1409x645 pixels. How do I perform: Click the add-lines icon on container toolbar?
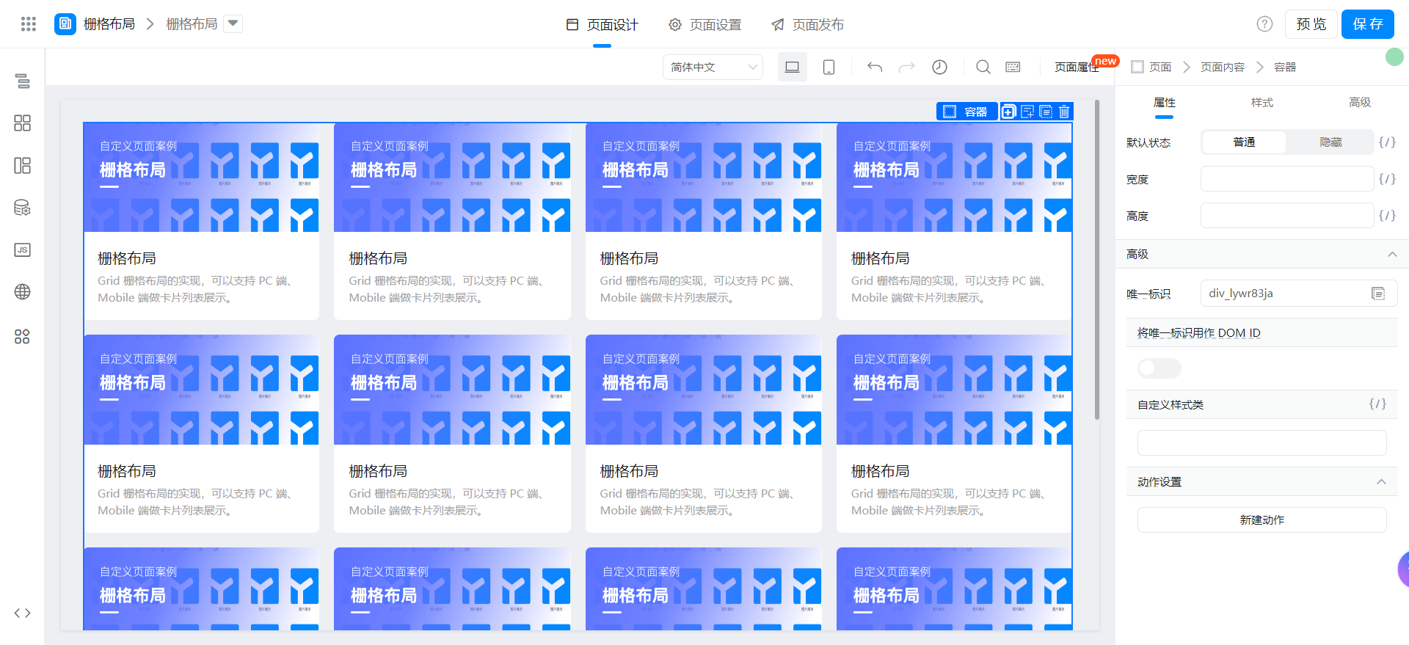click(1027, 112)
